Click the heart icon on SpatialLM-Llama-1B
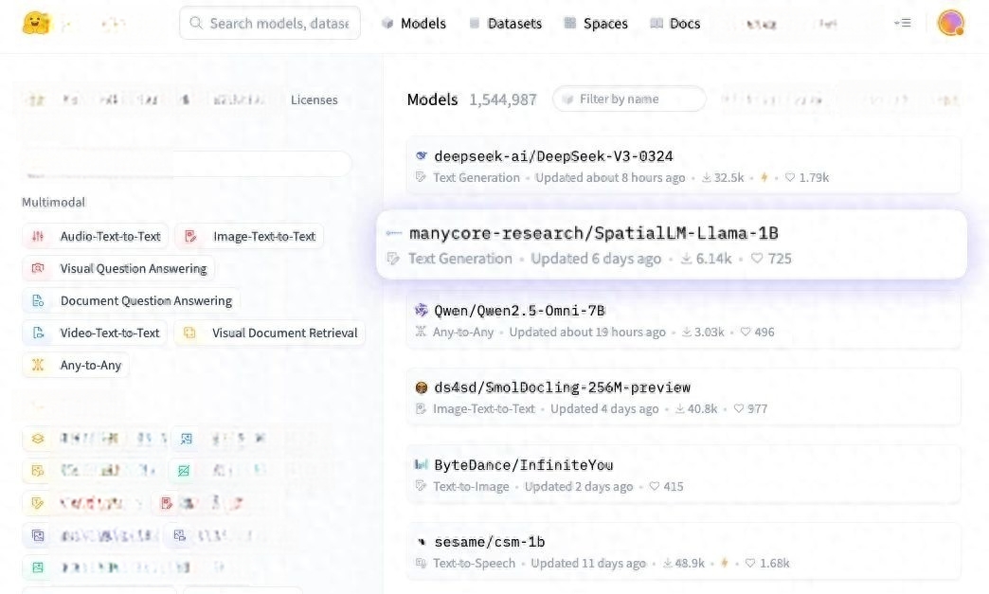Image resolution: width=989 pixels, height=594 pixels. pos(757,259)
